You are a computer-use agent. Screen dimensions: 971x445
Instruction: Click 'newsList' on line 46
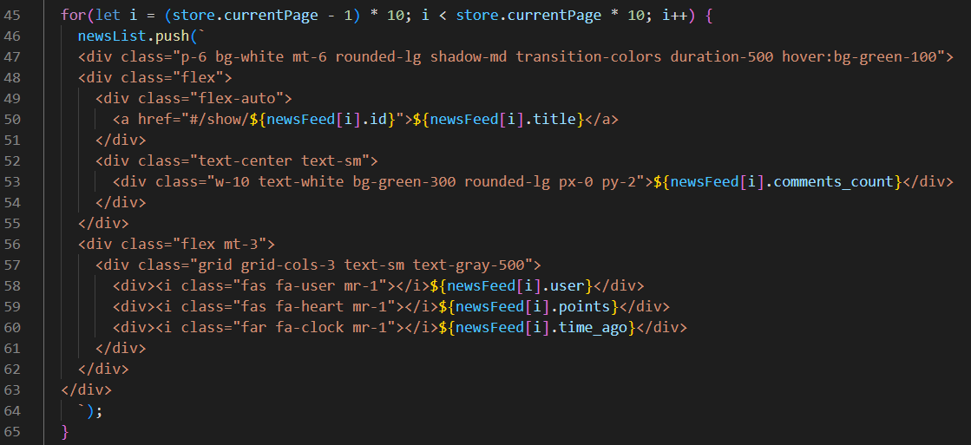pos(112,36)
